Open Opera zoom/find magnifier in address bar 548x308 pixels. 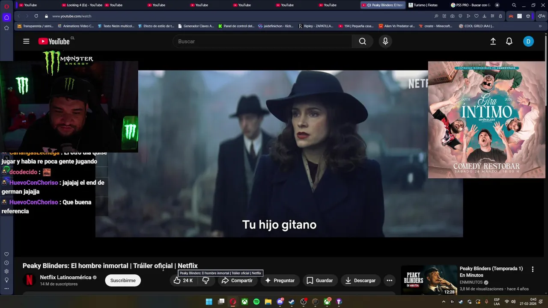coord(436,16)
